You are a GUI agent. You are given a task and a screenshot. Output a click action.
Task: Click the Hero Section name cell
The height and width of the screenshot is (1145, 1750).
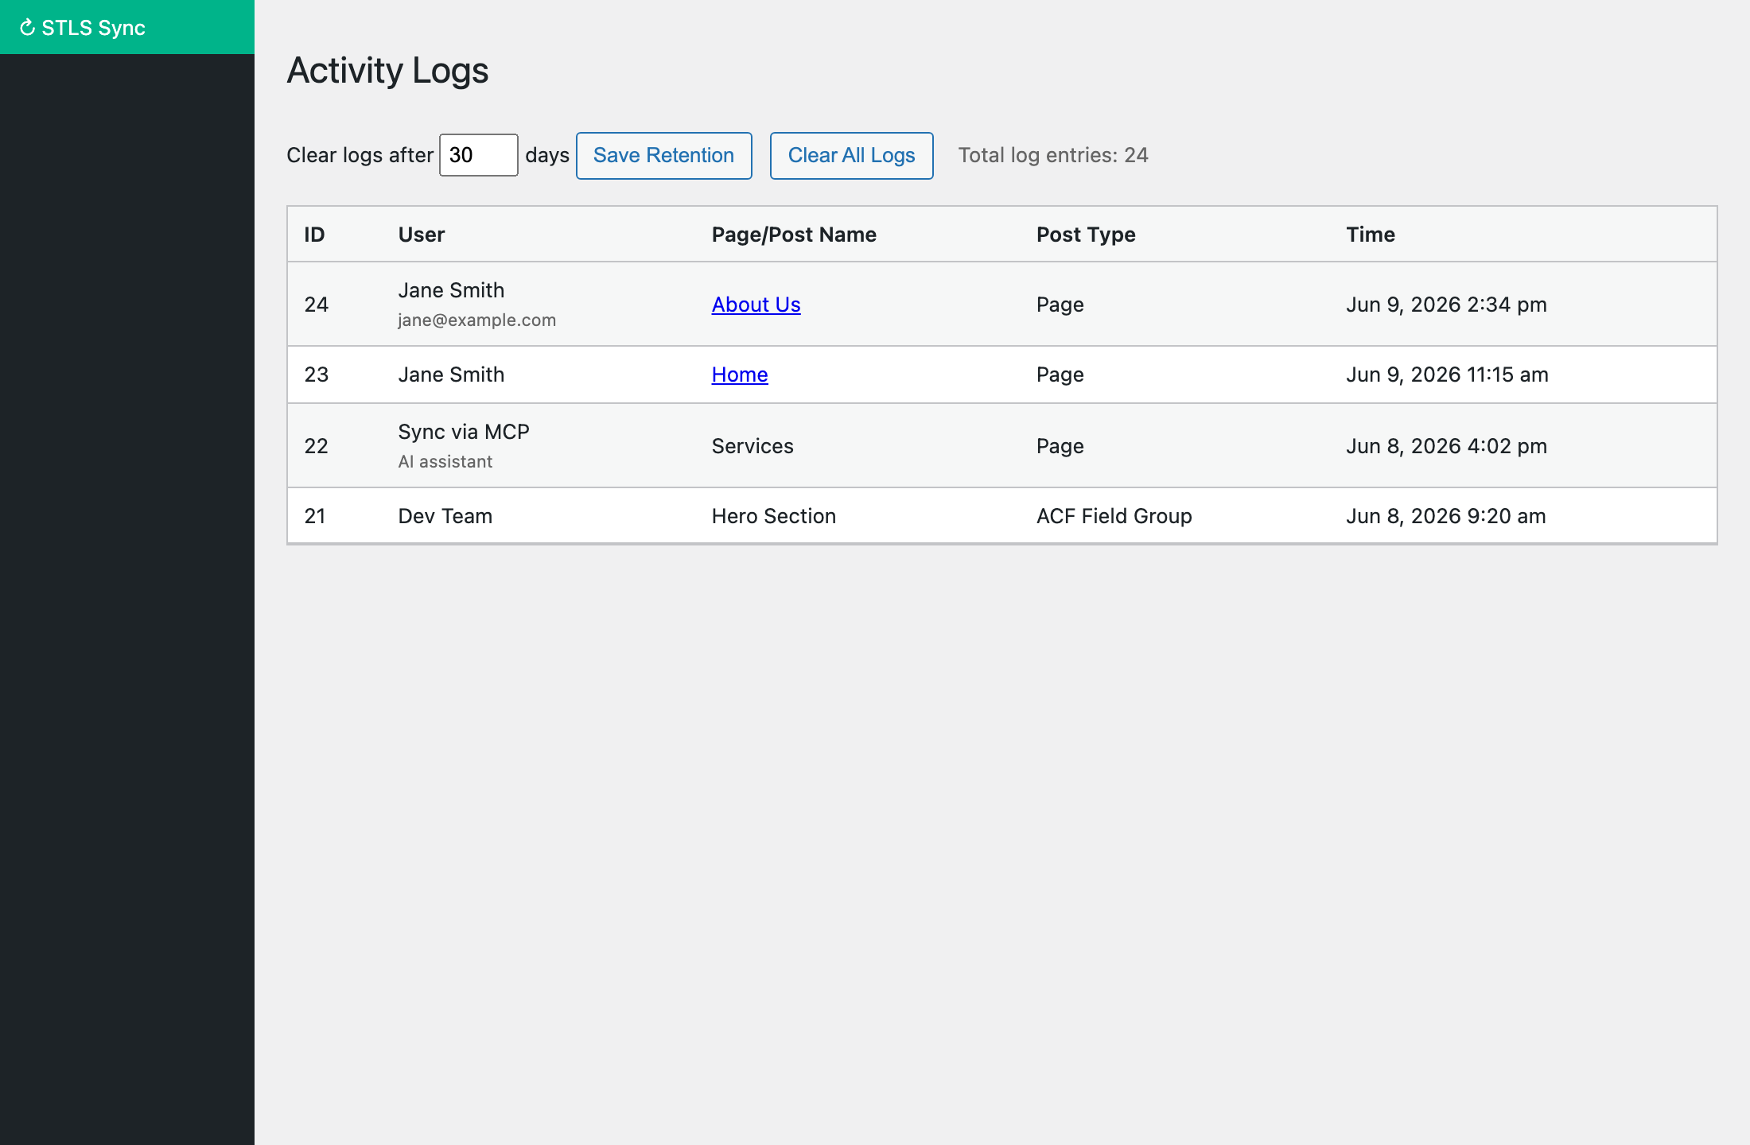click(773, 516)
